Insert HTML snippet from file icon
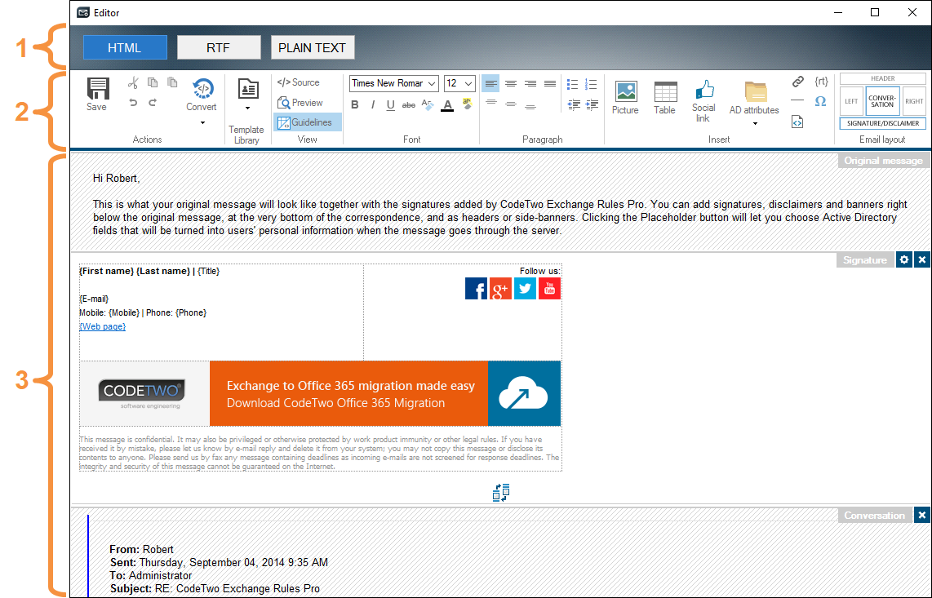The image size is (932, 598). [x=797, y=122]
